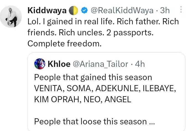Click the 4h quoted tweet timestamp
The image size is (186, 131).
click(140, 64)
